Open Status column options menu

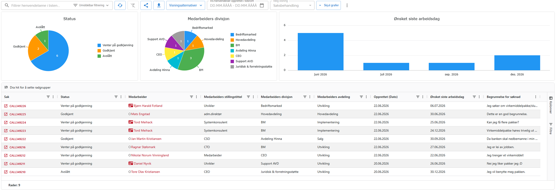click(121, 97)
